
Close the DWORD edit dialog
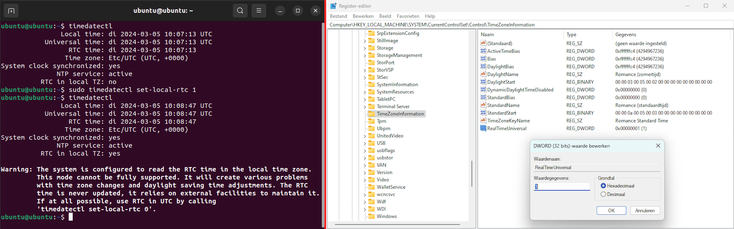(x=658, y=146)
